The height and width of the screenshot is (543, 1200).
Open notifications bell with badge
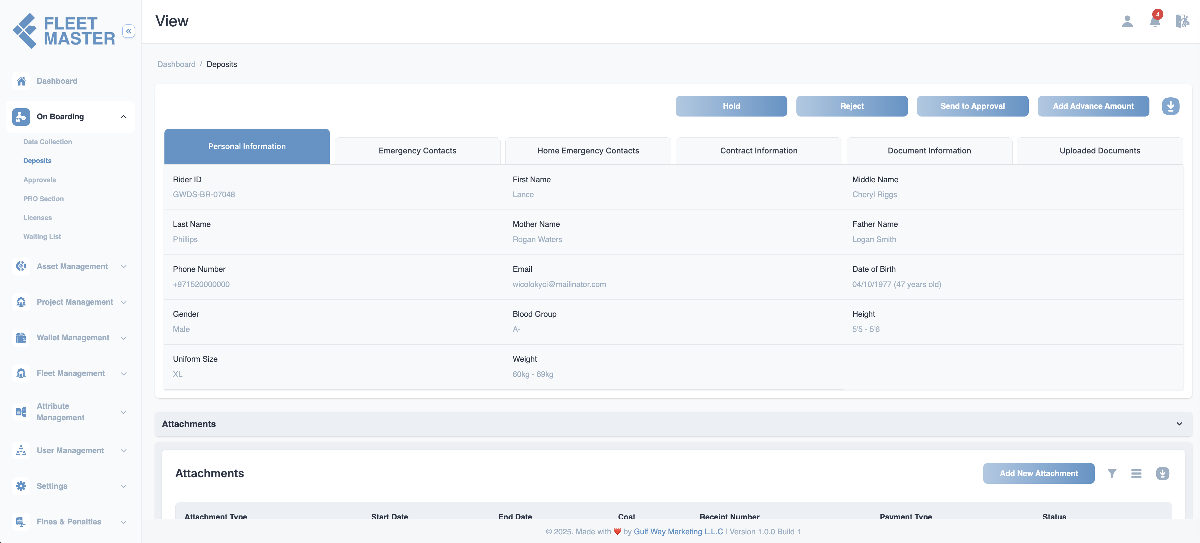point(1155,20)
